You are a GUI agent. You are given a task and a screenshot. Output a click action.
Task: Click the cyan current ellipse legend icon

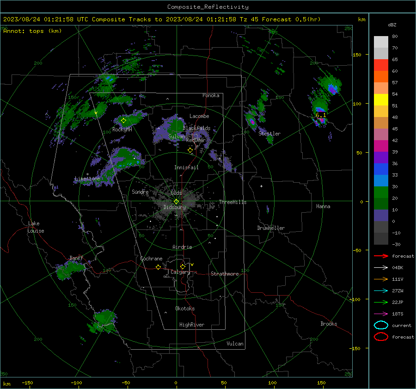click(x=381, y=325)
